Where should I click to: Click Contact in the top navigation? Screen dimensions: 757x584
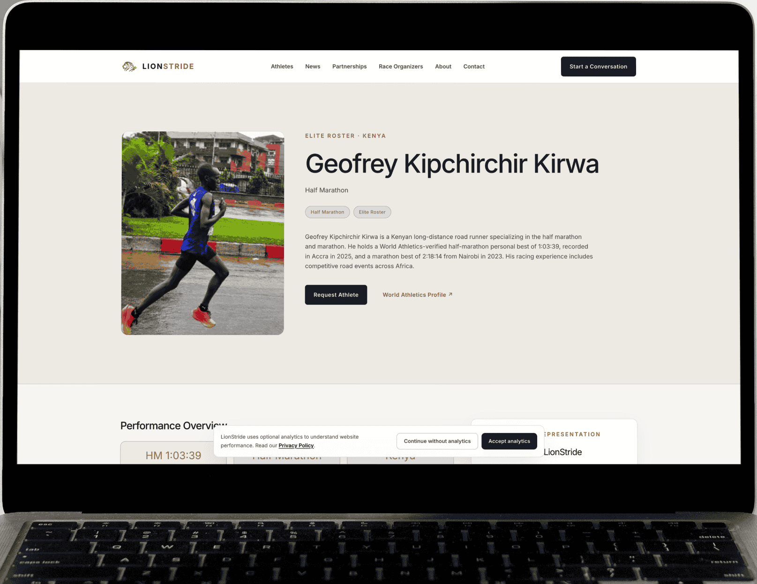474,67
